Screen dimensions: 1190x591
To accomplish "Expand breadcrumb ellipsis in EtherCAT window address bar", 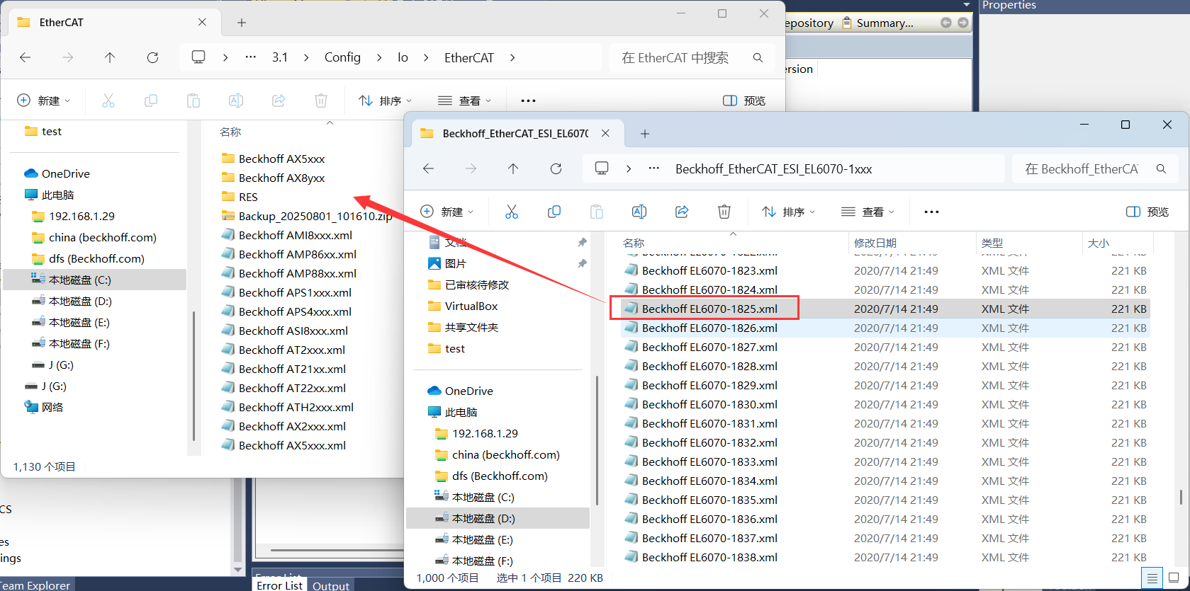I will coord(251,57).
